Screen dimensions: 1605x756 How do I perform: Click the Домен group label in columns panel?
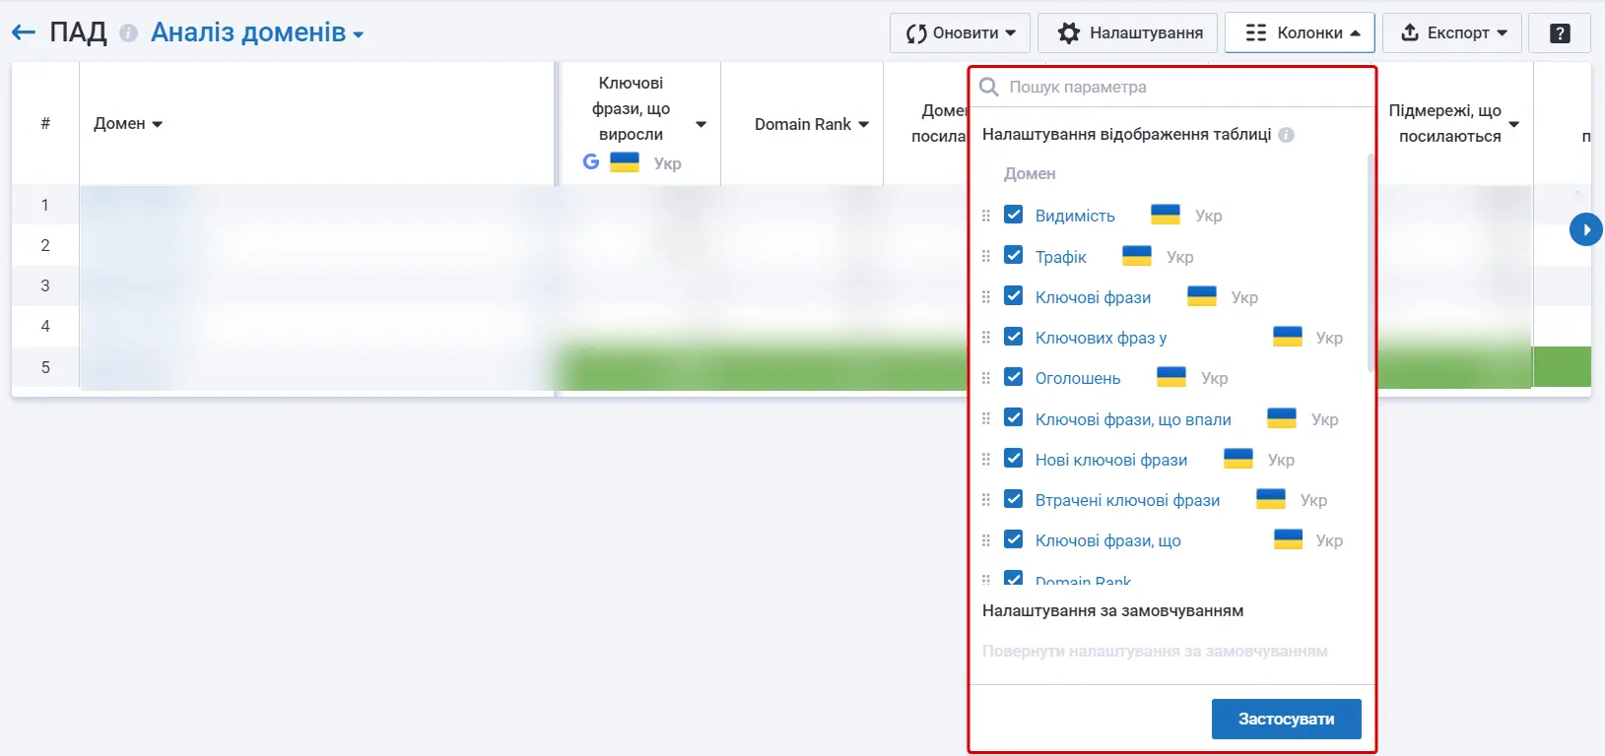pyautogui.click(x=1030, y=173)
